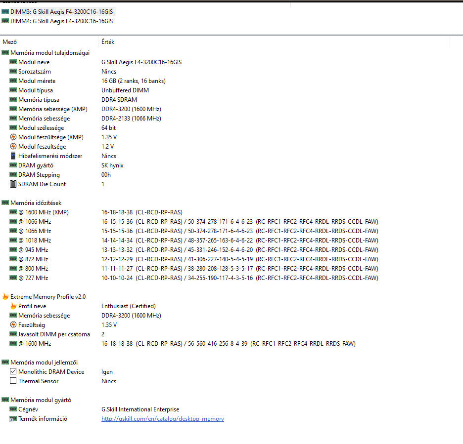This screenshot has height=444, width=463.
Task: Click the icon beside DRAM gyártó
Action: (13, 165)
